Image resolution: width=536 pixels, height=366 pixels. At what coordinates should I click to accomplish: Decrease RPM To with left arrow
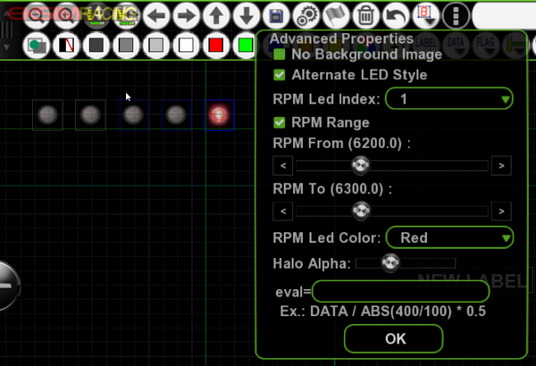click(x=282, y=212)
